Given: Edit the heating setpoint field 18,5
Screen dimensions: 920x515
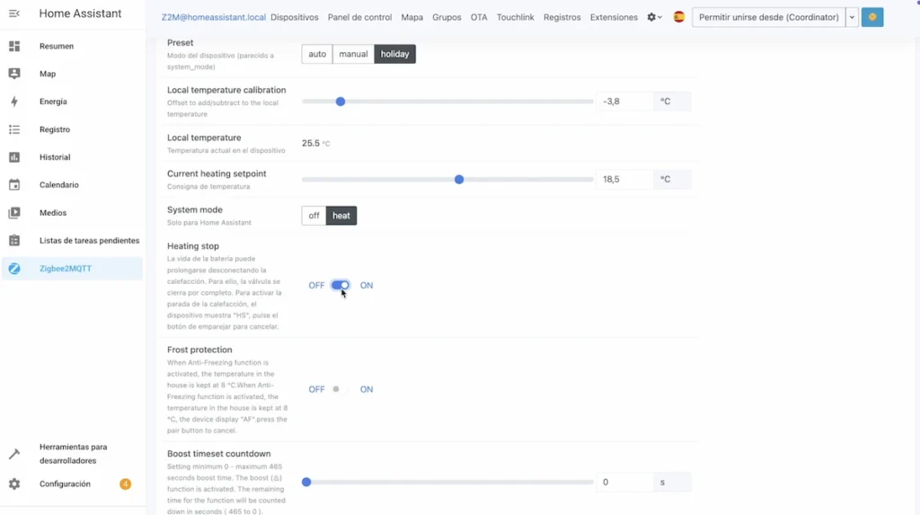Looking at the screenshot, I should [x=624, y=179].
